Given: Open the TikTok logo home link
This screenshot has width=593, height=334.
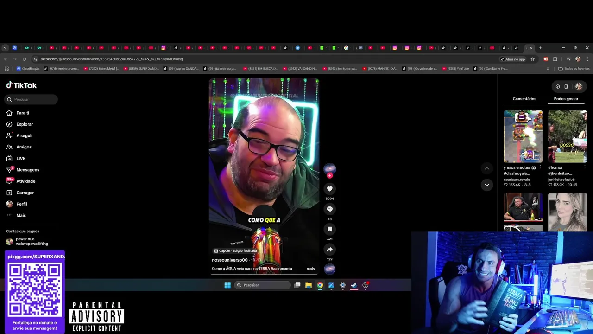Looking at the screenshot, I should (x=21, y=85).
